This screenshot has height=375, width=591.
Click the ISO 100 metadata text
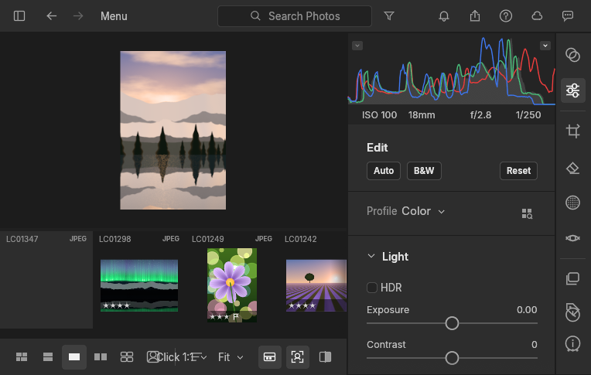pos(379,115)
